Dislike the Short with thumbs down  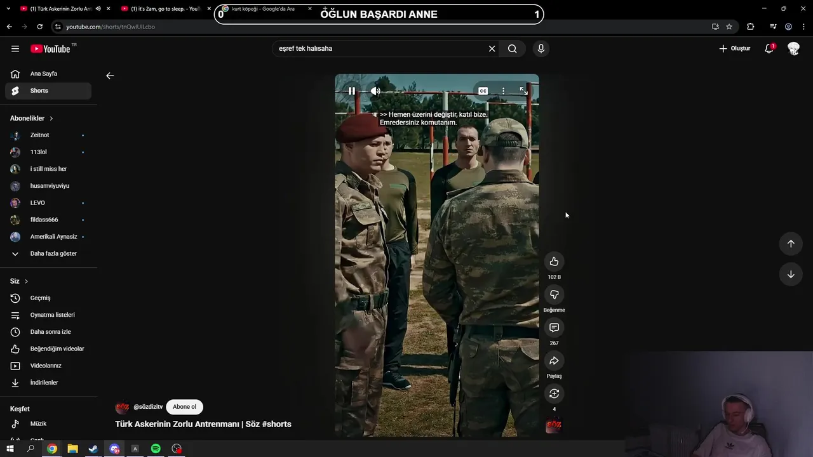[x=554, y=295]
